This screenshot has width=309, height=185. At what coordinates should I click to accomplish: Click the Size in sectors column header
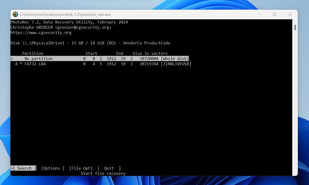pyautogui.click(x=150, y=53)
